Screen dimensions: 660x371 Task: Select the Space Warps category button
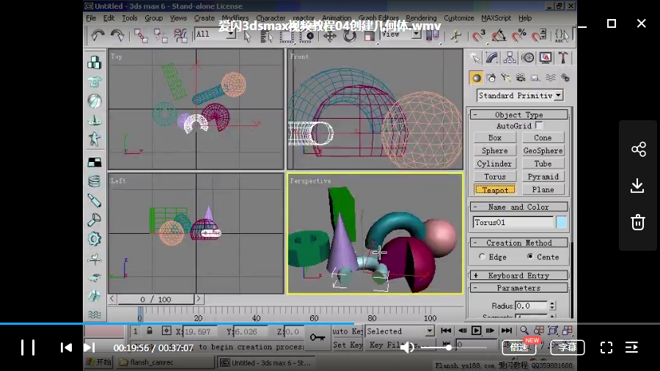point(551,78)
